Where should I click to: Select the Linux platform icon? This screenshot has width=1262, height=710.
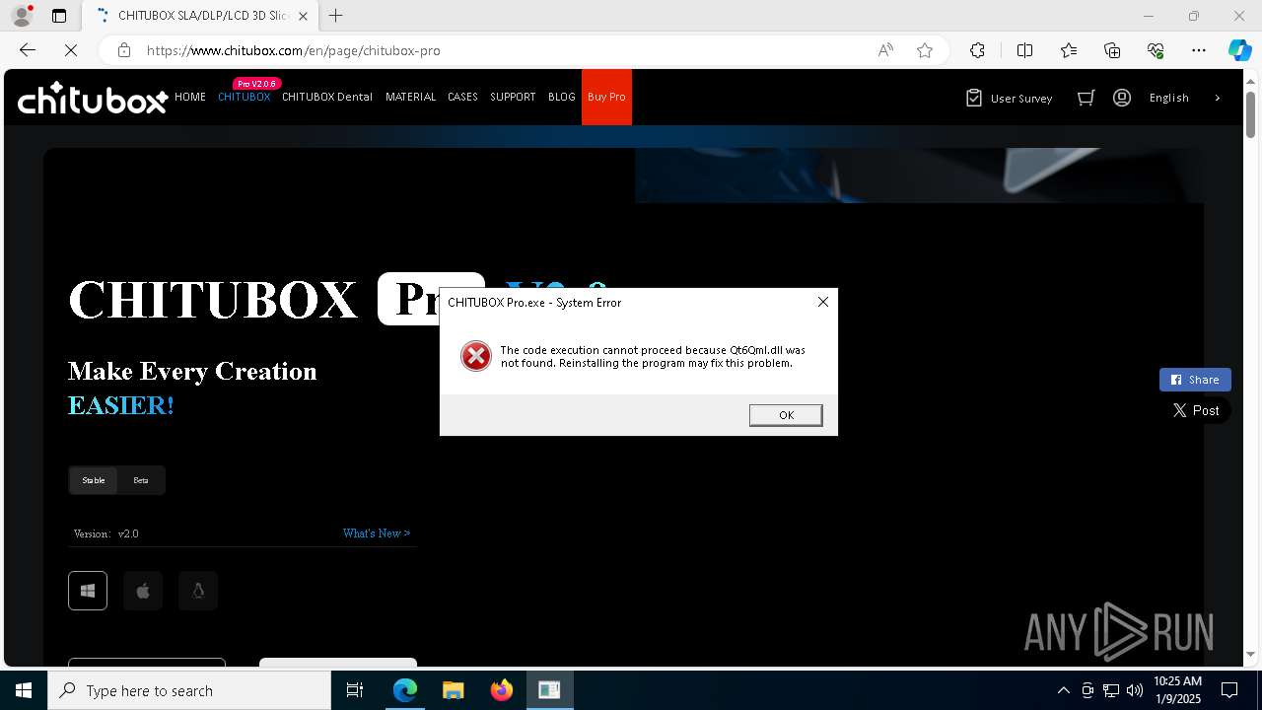coord(198,591)
